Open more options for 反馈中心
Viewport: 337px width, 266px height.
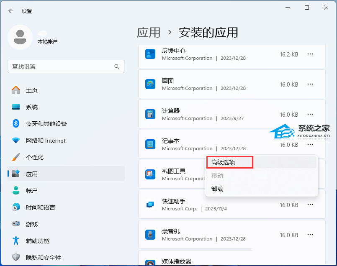(310, 54)
